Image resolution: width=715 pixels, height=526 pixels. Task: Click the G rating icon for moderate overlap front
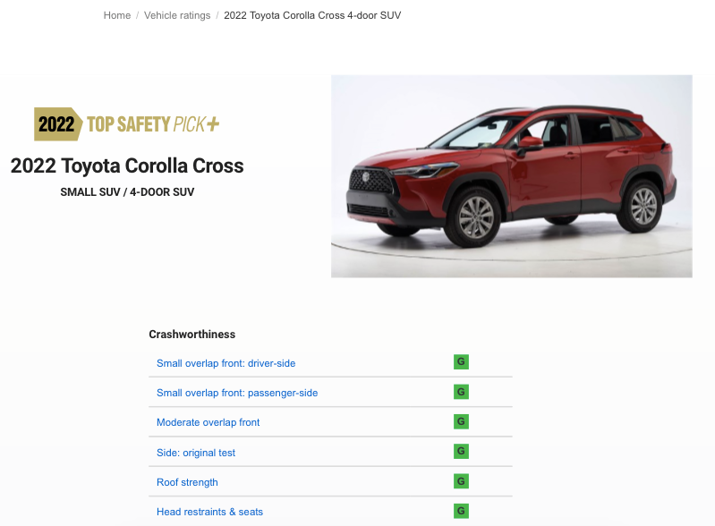[x=461, y=421]
